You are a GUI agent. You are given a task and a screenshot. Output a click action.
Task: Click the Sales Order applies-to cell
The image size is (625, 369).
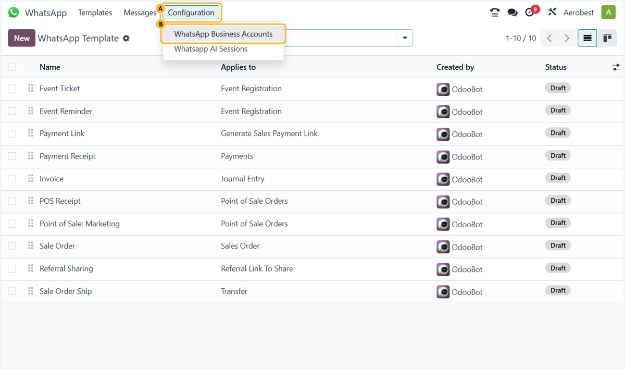click(x=240, y=246)
